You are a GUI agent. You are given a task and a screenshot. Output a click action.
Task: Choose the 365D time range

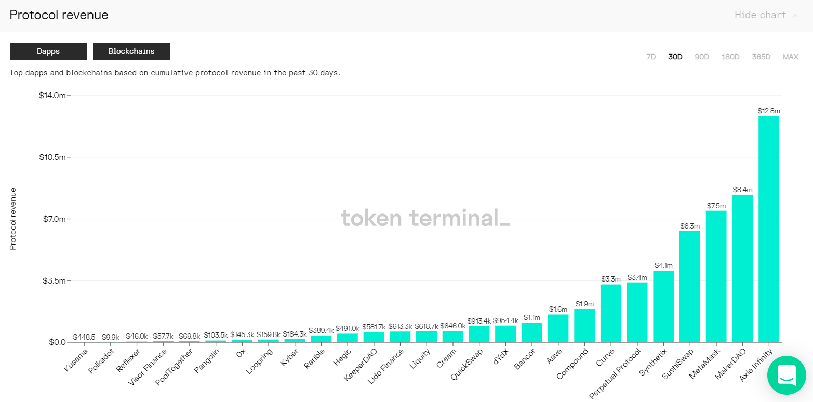[x=761, y=57]
